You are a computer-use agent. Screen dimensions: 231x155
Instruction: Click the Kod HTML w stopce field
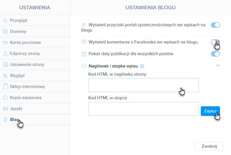coord(144,109)
